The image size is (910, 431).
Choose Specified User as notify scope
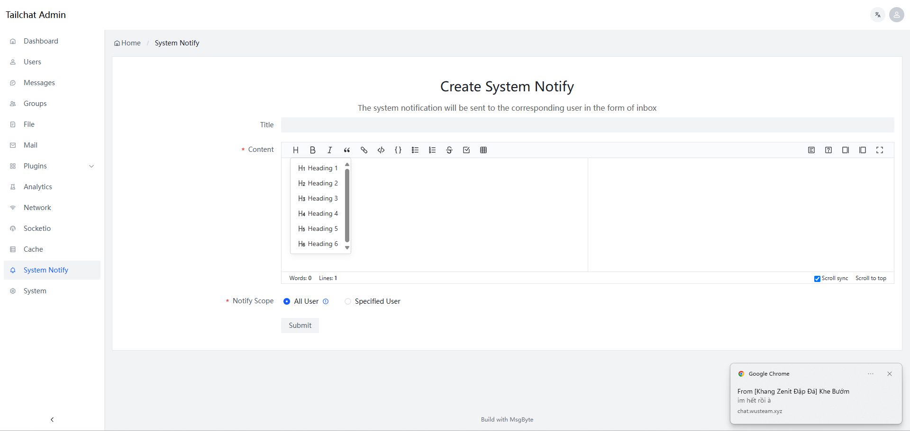pyautogui.click(x=348, y=301)
